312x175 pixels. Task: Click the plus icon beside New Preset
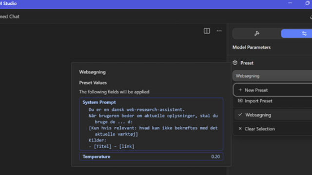240,90
